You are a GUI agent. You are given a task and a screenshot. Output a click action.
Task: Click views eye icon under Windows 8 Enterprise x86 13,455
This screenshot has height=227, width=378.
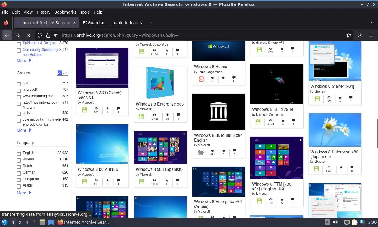154,115
